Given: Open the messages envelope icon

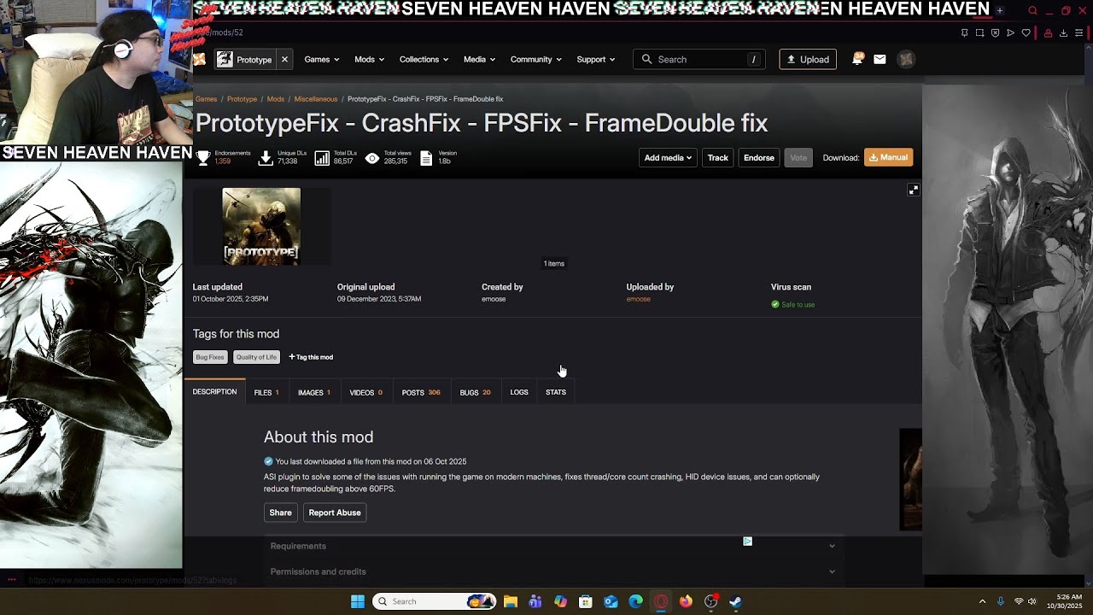Looking at the screenshot, I should coord(880,59).
